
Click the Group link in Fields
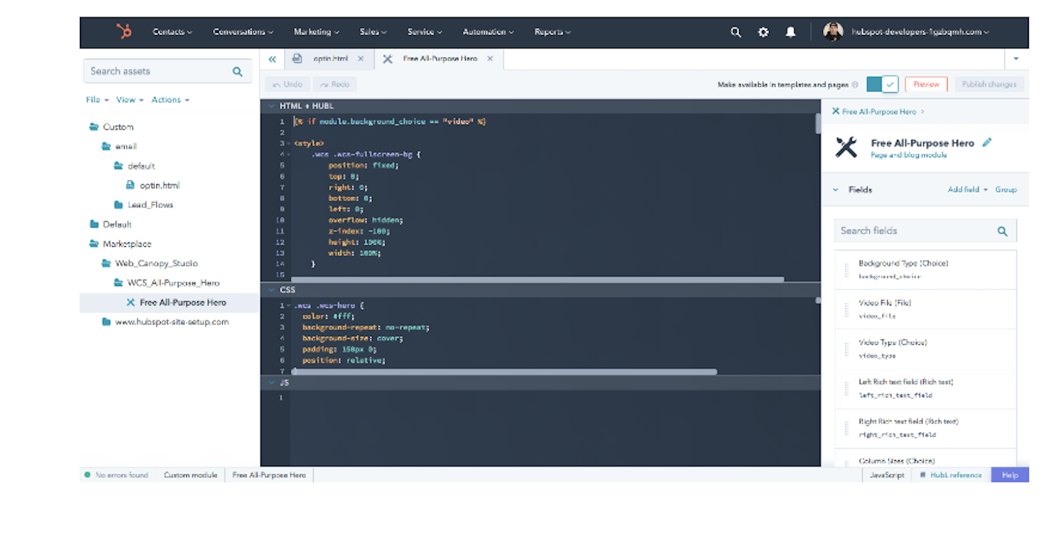[1006, 189]
